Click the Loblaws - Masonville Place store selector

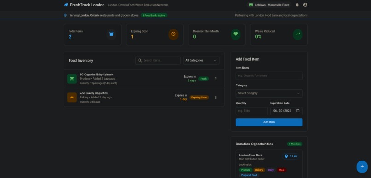pyautogui.click(x=269, y=5)
